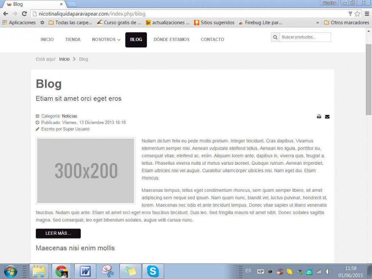Open the 'Otros marcadores' folder
The width and height of the screenshot is (372, 279).
coord(347,23)
